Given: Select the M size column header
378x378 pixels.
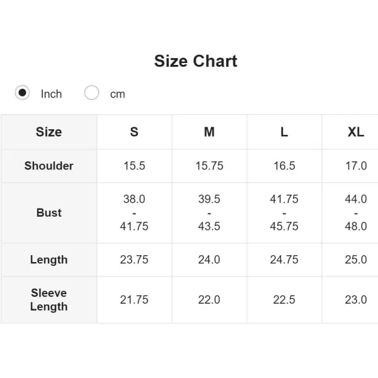Looking at the screenshot, I should [x=209, y=132].
